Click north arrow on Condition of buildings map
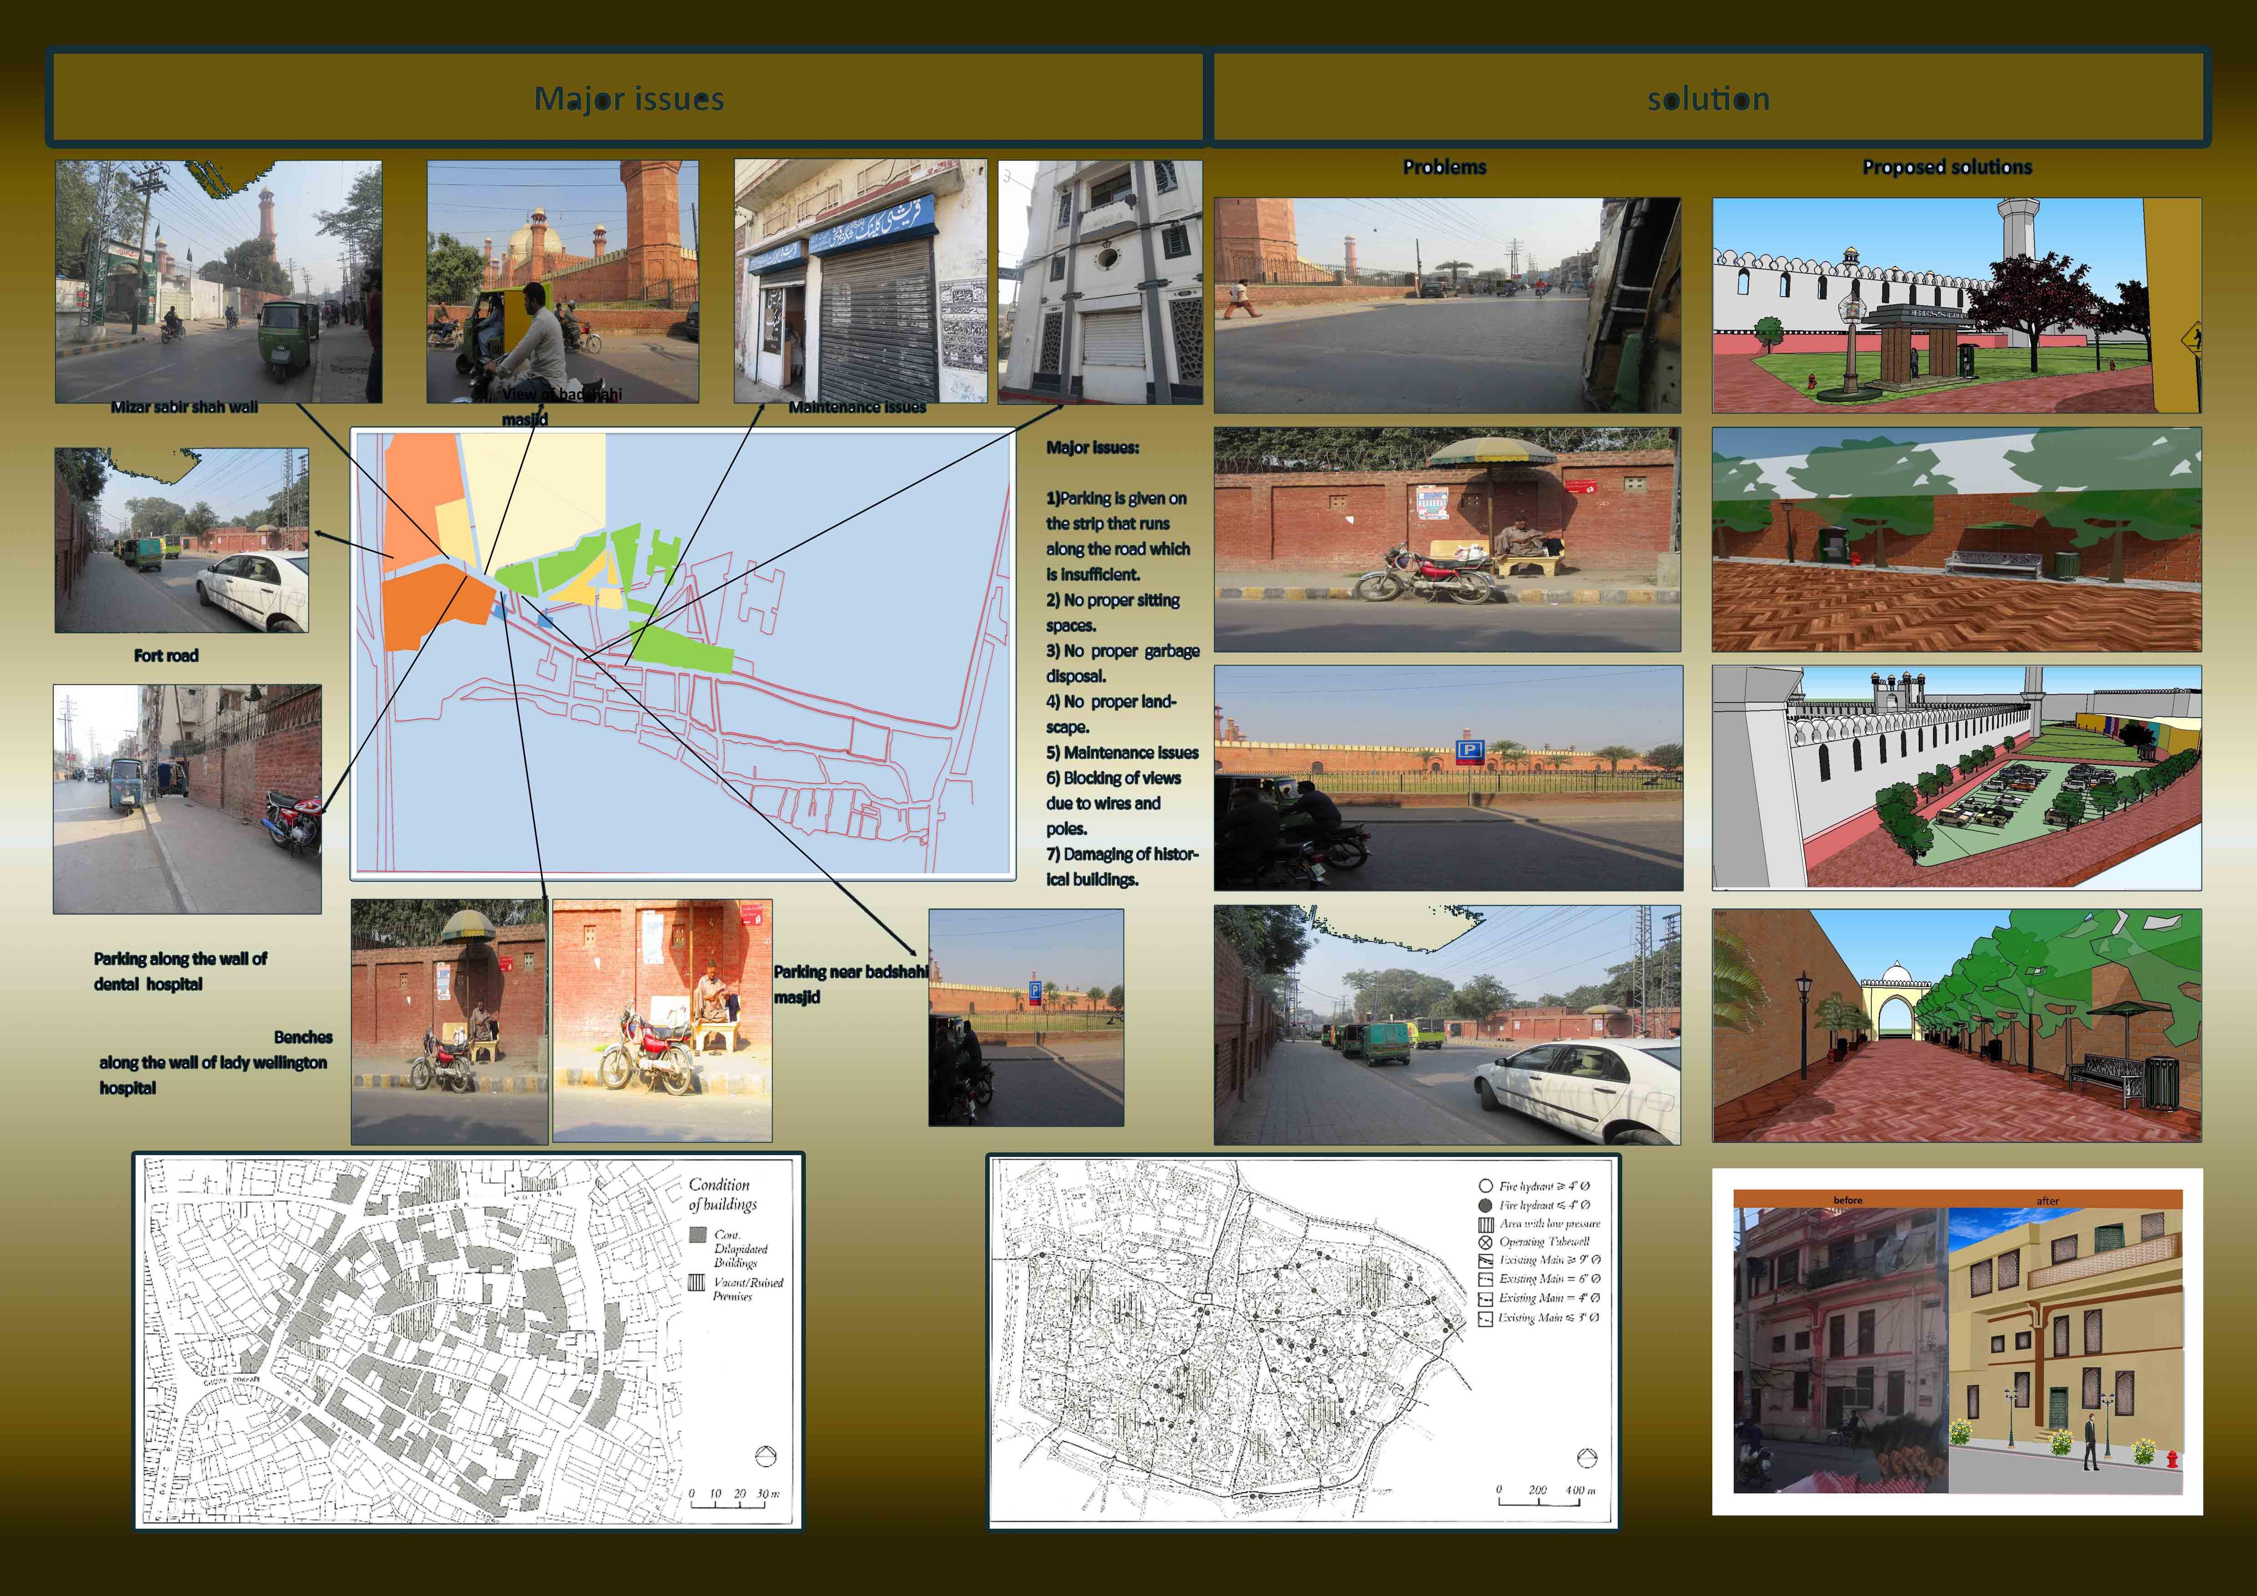2257x1596 pixels. (765, 1455)
